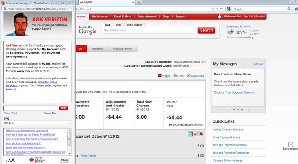Viewport: 298px width, 164px height.
Task: Click the reload icon in MyBill address bar
Action: [221, 9]
